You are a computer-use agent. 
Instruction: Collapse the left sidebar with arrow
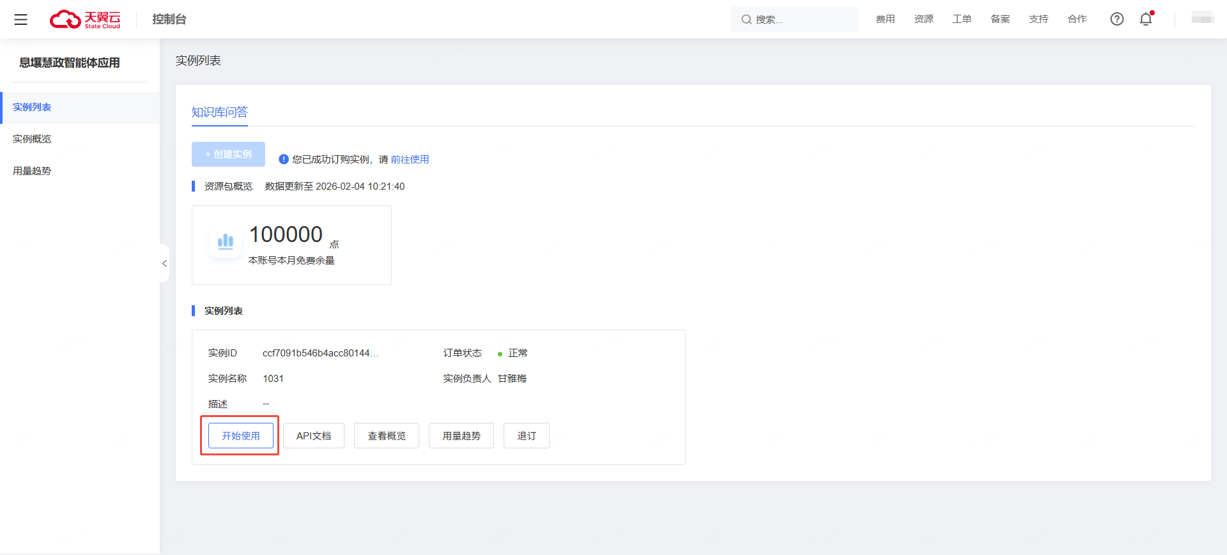pyautogui.click(x=164, y=263)
